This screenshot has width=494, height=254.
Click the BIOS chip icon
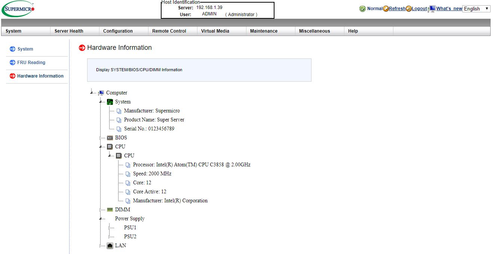[x=110, y=138]
